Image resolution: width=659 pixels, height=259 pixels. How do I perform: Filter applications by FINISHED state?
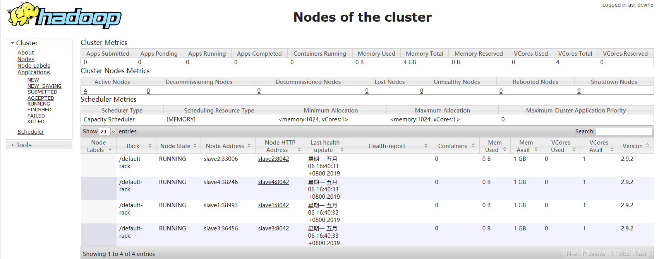click(x=39, y=110)
